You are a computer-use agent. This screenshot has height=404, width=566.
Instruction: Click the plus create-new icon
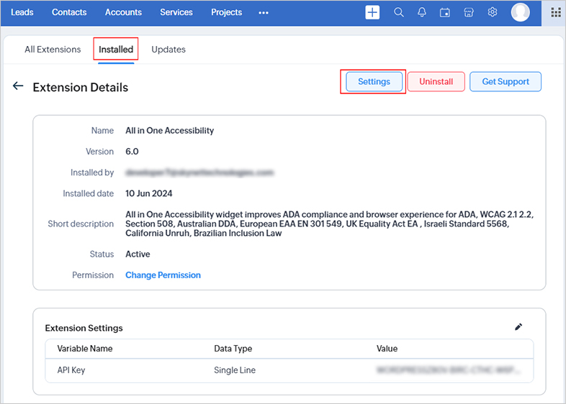click(x=372, y=13)
